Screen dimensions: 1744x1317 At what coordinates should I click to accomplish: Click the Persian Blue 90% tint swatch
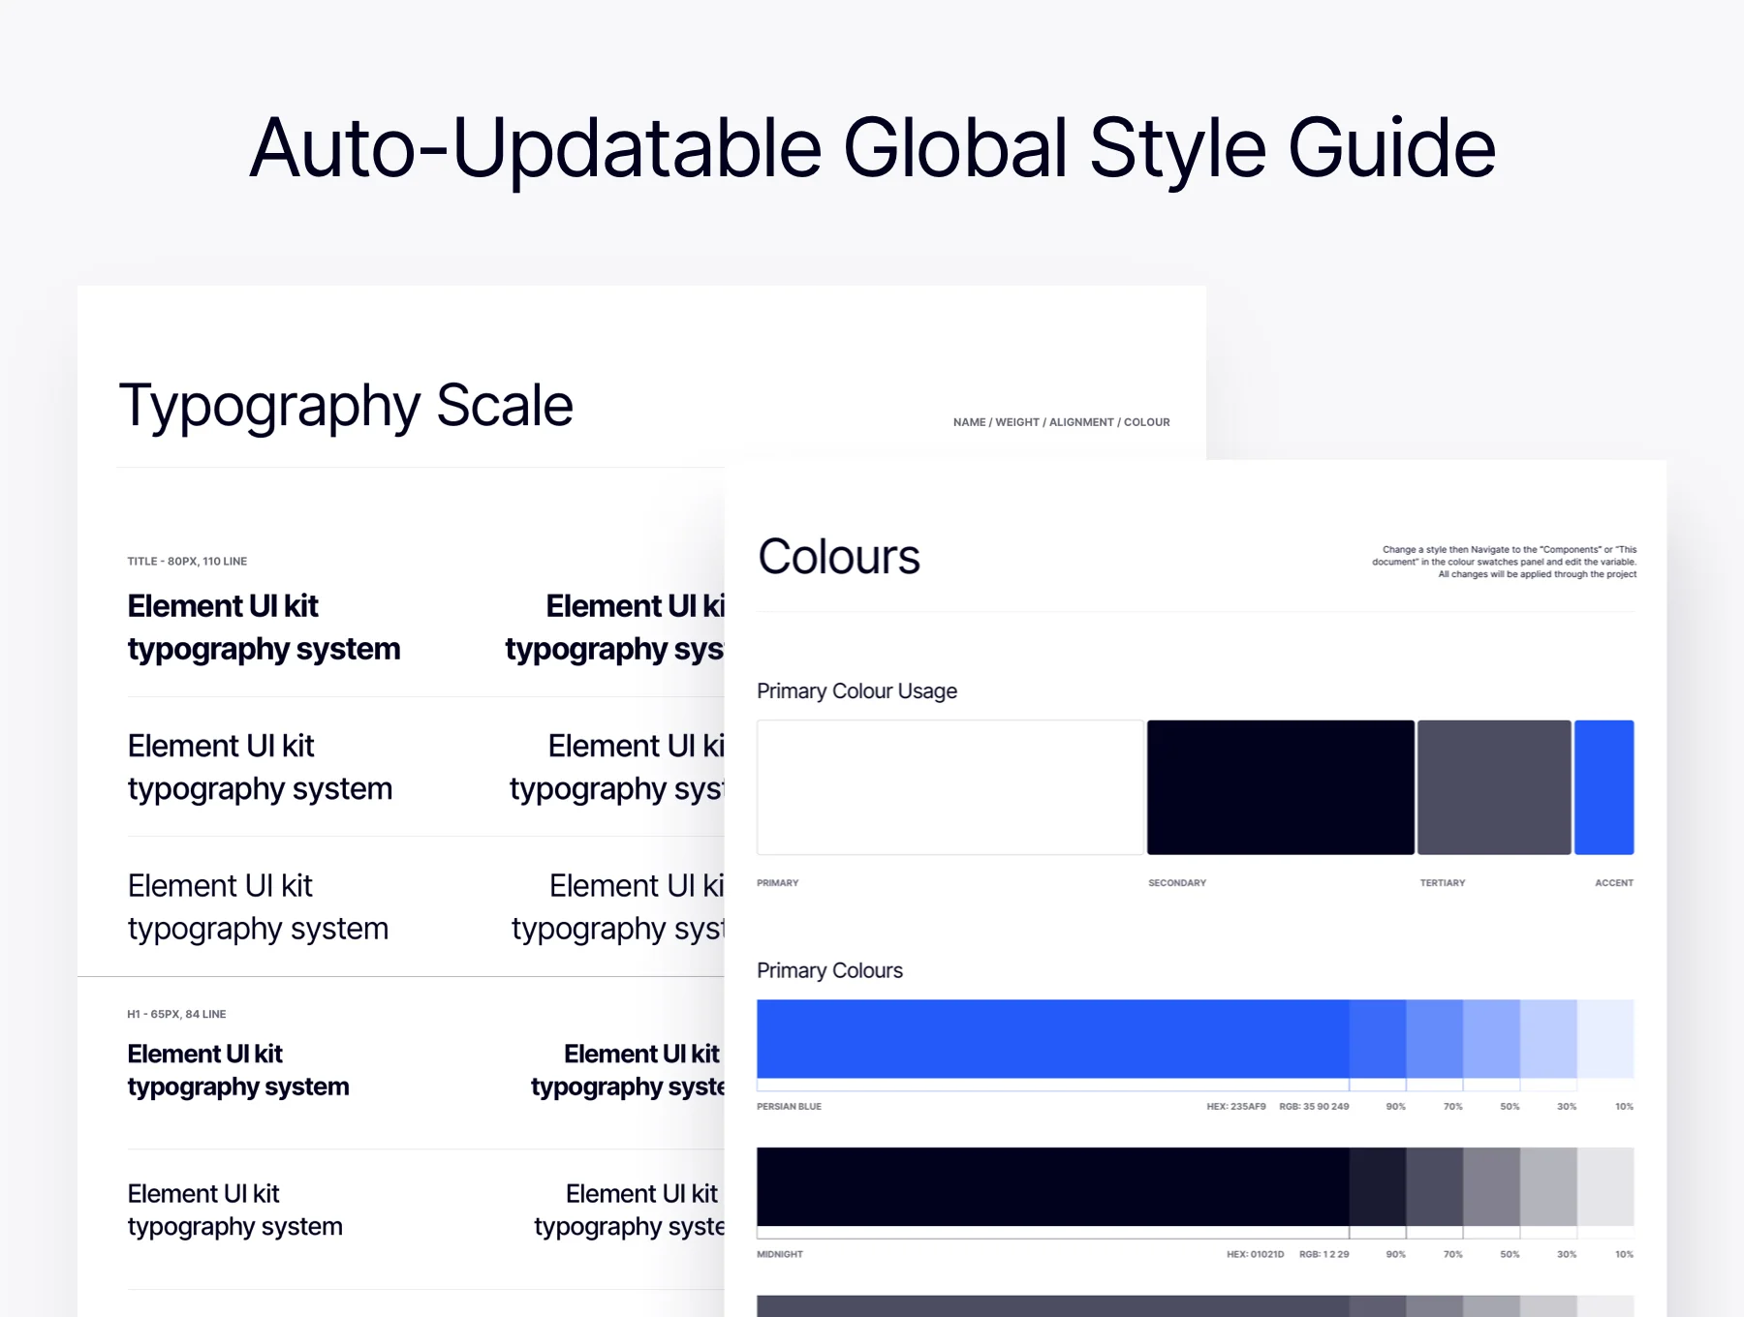pyautogui.click(x=1378, y=1039)
